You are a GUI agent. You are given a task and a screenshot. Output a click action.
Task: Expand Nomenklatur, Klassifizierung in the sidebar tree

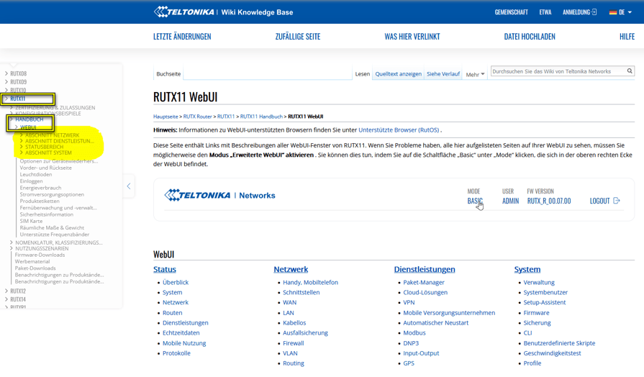point(12,243)
